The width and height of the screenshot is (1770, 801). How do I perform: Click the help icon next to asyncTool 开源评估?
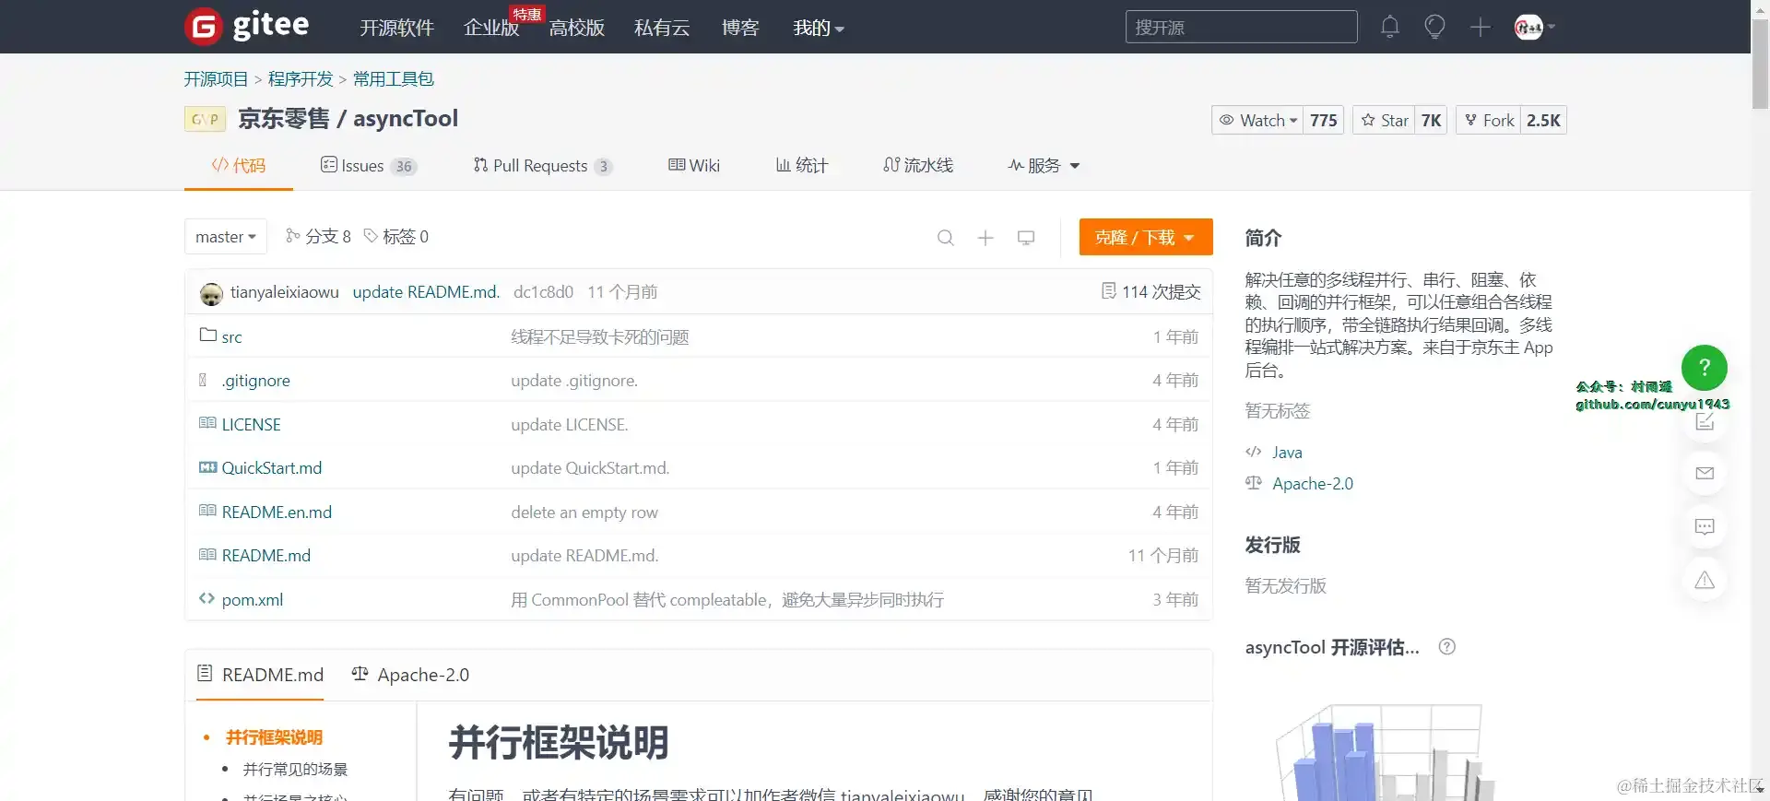[x=1447, y=647]
